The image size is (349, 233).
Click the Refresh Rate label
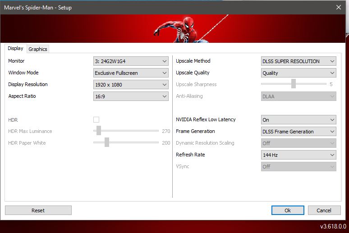pos(190,155)
